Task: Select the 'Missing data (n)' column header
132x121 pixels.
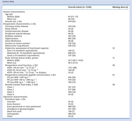Action: [120, 7]
